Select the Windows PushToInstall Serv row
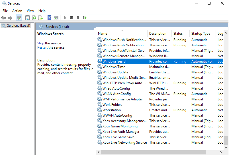 160,50
